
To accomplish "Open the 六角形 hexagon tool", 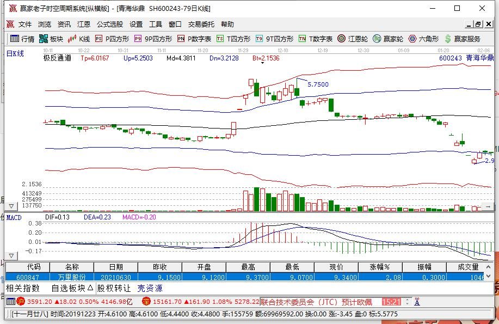I will click(x=423, y=39).
